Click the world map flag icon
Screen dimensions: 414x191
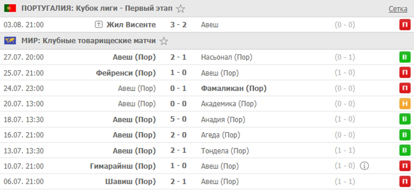click(x=10, y=41)
